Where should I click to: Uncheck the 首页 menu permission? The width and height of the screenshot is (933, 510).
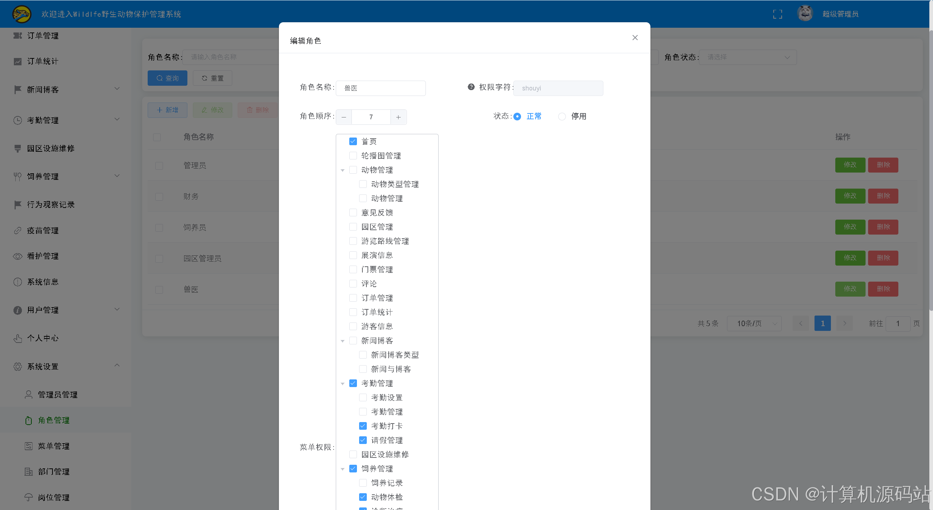[x=353, y=141]
